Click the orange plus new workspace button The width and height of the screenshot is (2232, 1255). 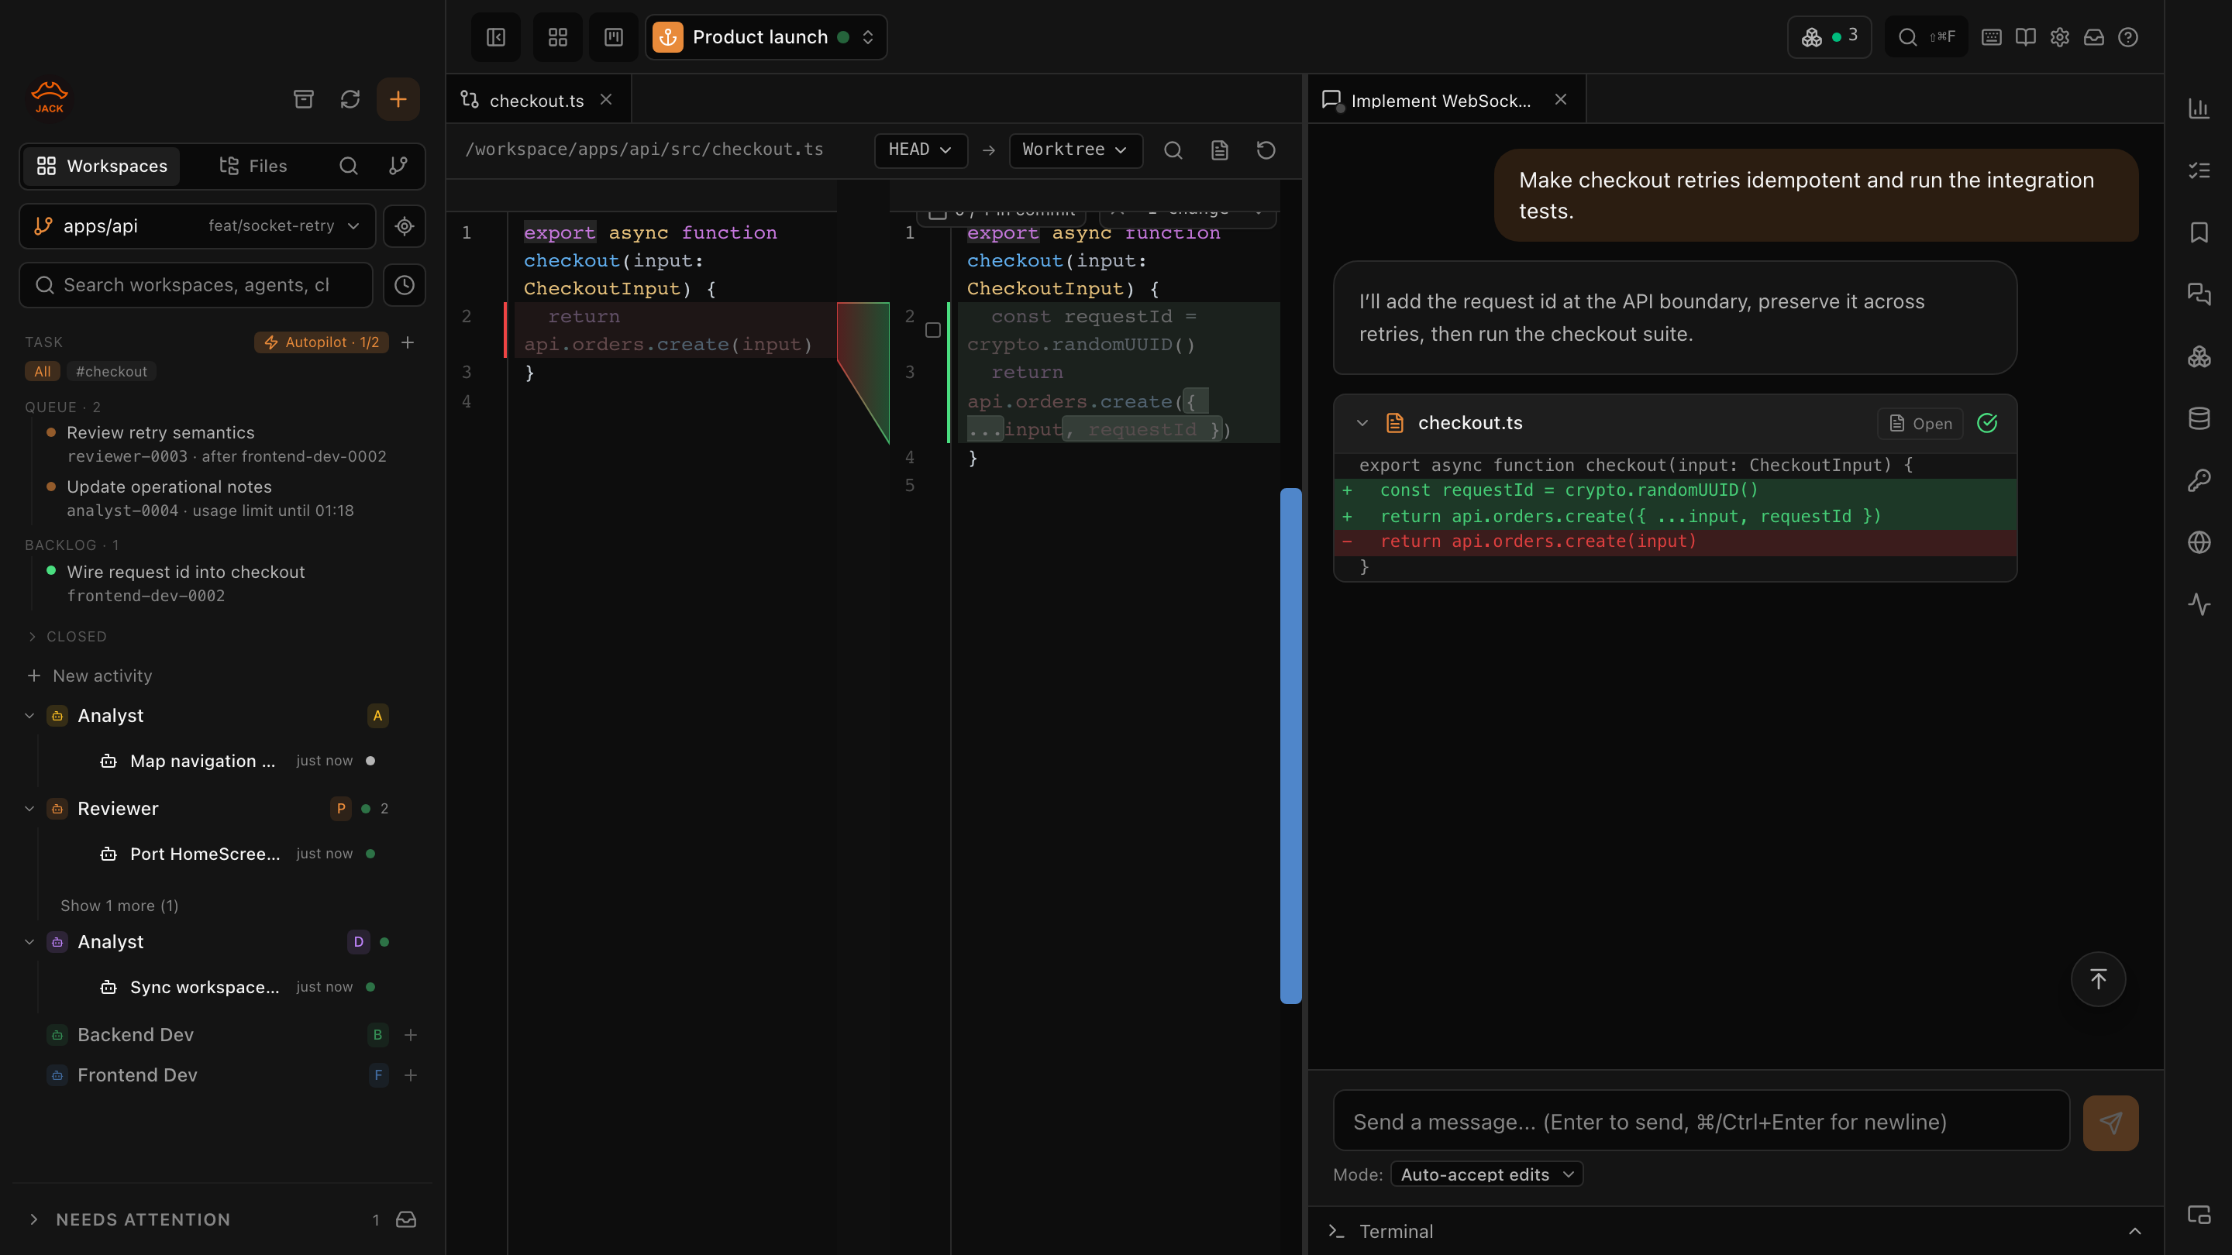(x=398, y=98)
